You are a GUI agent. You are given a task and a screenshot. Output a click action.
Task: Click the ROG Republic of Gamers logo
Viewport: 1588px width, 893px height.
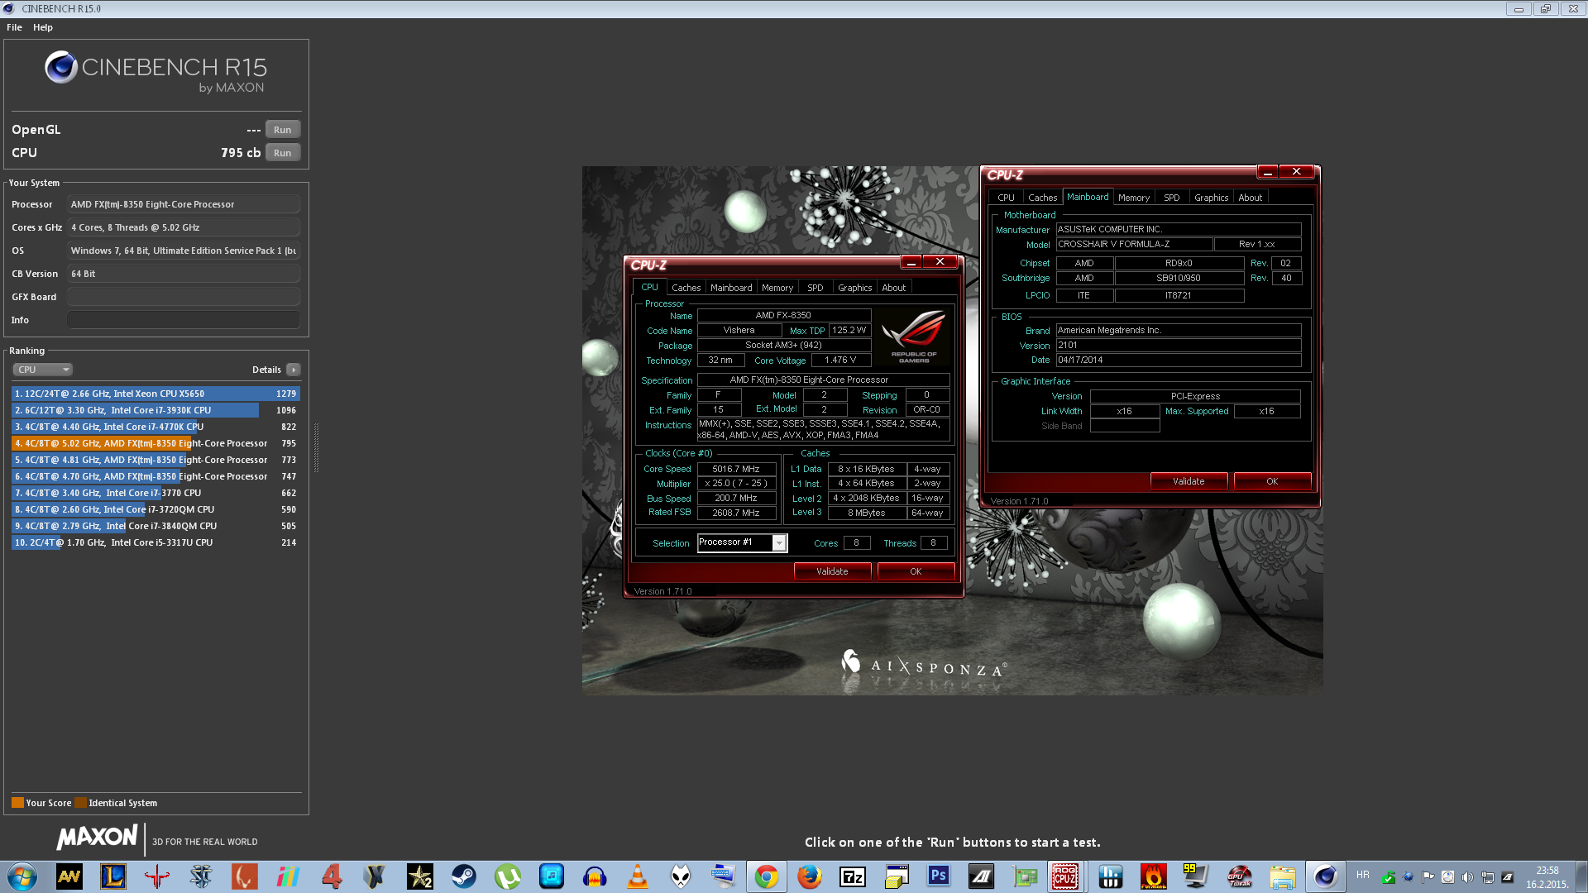914,337
